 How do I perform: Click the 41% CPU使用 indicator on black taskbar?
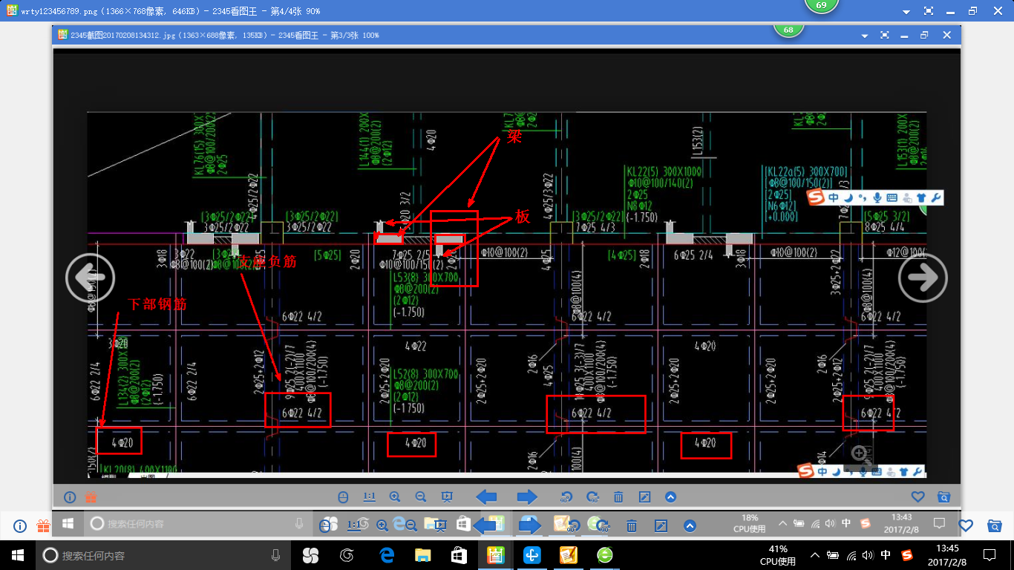(777, 555)
